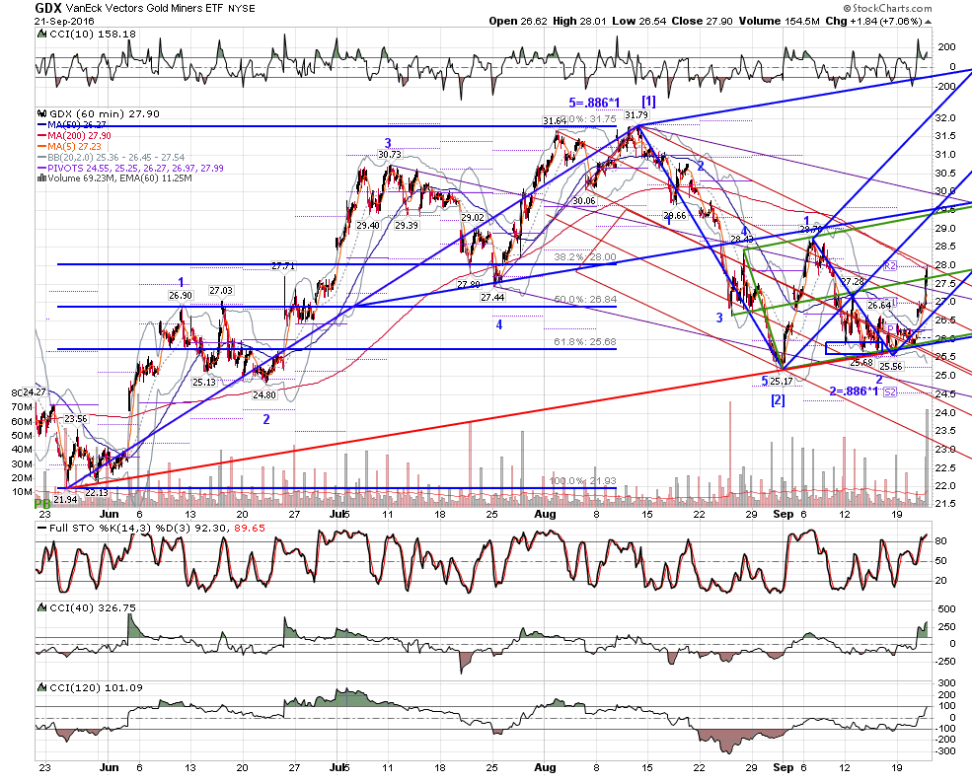Click the Volume 69.23M, EMA(60) legend entry
Screen dimensions: 973x782
pos(119,178)
